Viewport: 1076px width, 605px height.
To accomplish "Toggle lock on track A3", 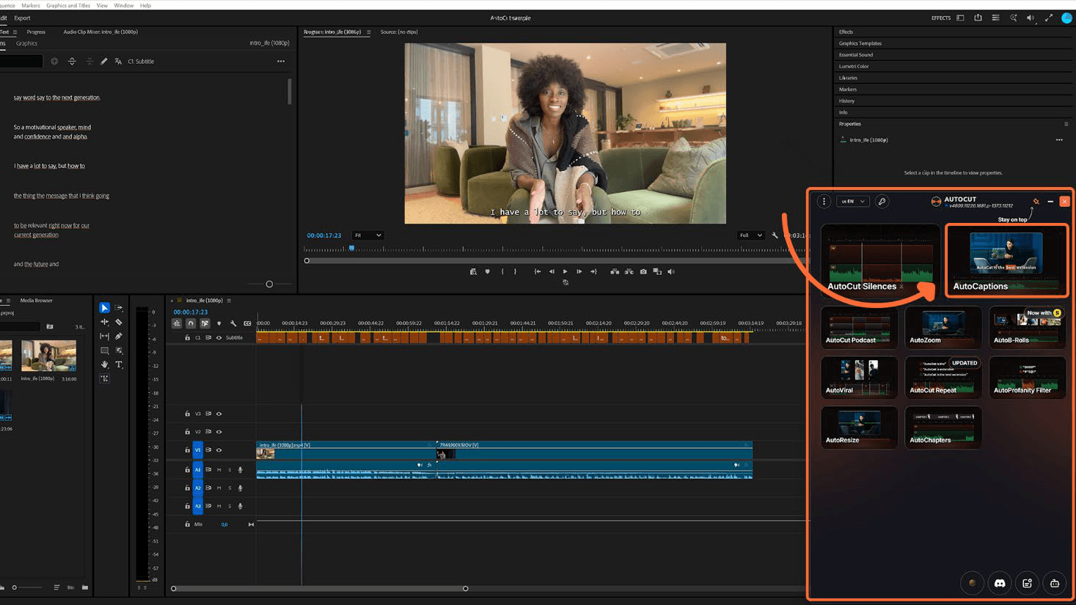I will pyautogui.click(x=187, y=506).
